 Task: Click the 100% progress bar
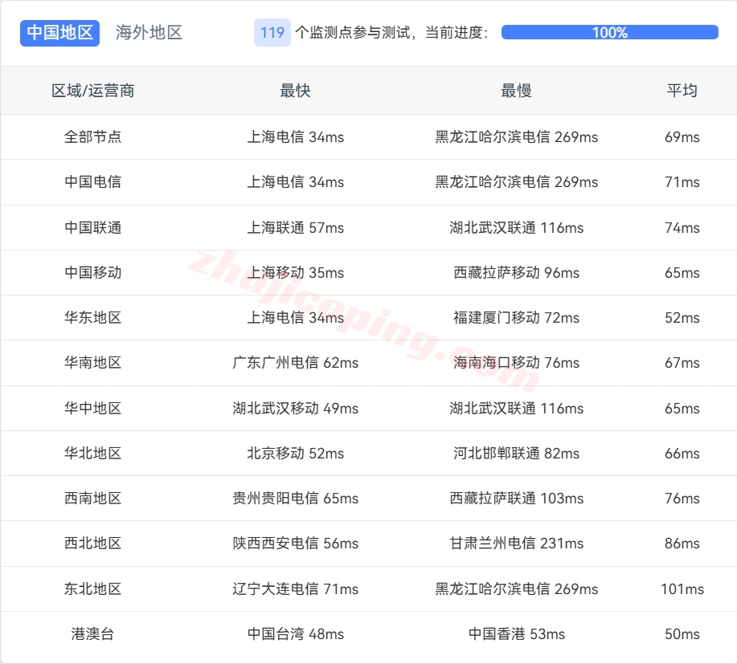coord(610,32)
